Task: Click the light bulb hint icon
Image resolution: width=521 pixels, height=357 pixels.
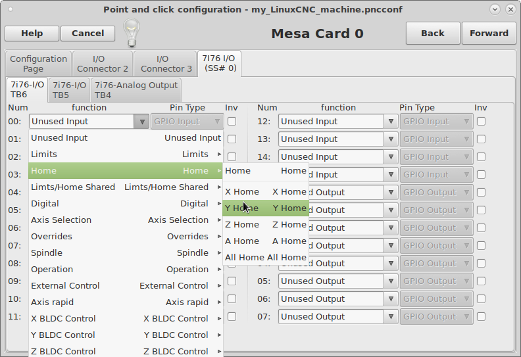Action: pyautogui.click(x=132, y=33)
